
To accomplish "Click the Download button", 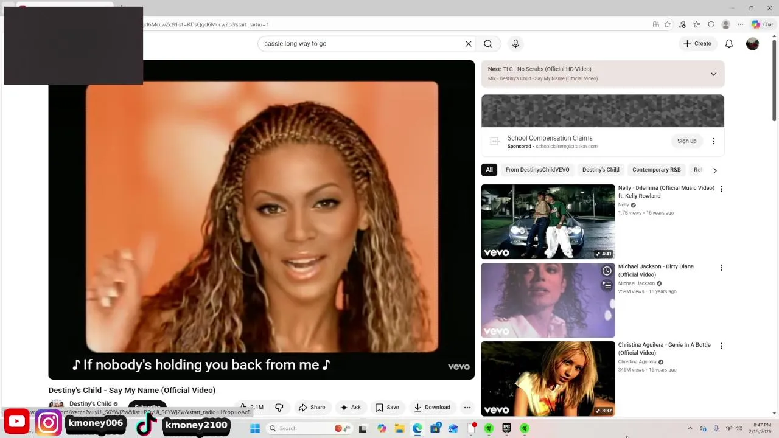I will click(432, 408).
